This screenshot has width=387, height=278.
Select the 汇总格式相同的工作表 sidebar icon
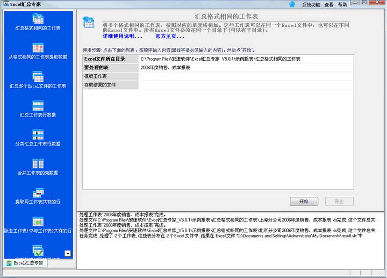pyautogui.click(x=38, y=18)
